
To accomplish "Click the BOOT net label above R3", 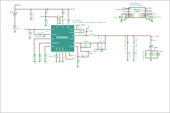I will tap(83, 25).
